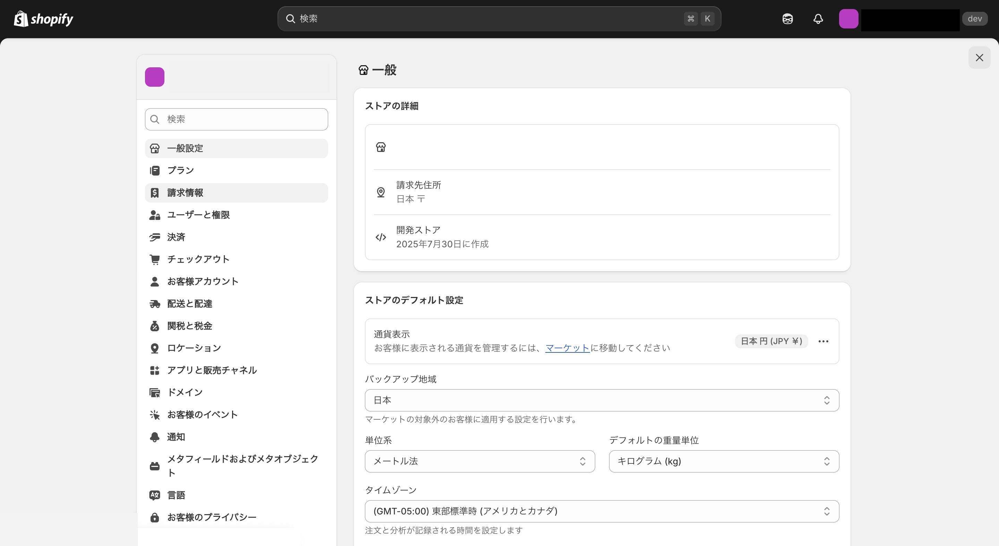Screen dimensions: 999x546
Task: Click the currency options ellipsis button
Action: (823, 341)
